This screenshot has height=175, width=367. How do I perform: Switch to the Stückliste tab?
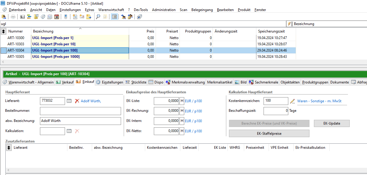pos(136,82)
